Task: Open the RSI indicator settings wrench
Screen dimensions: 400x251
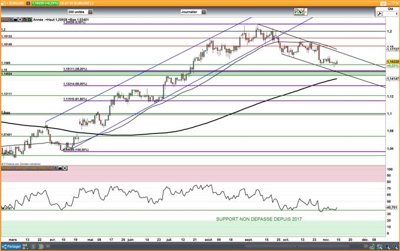Action: 55,168
